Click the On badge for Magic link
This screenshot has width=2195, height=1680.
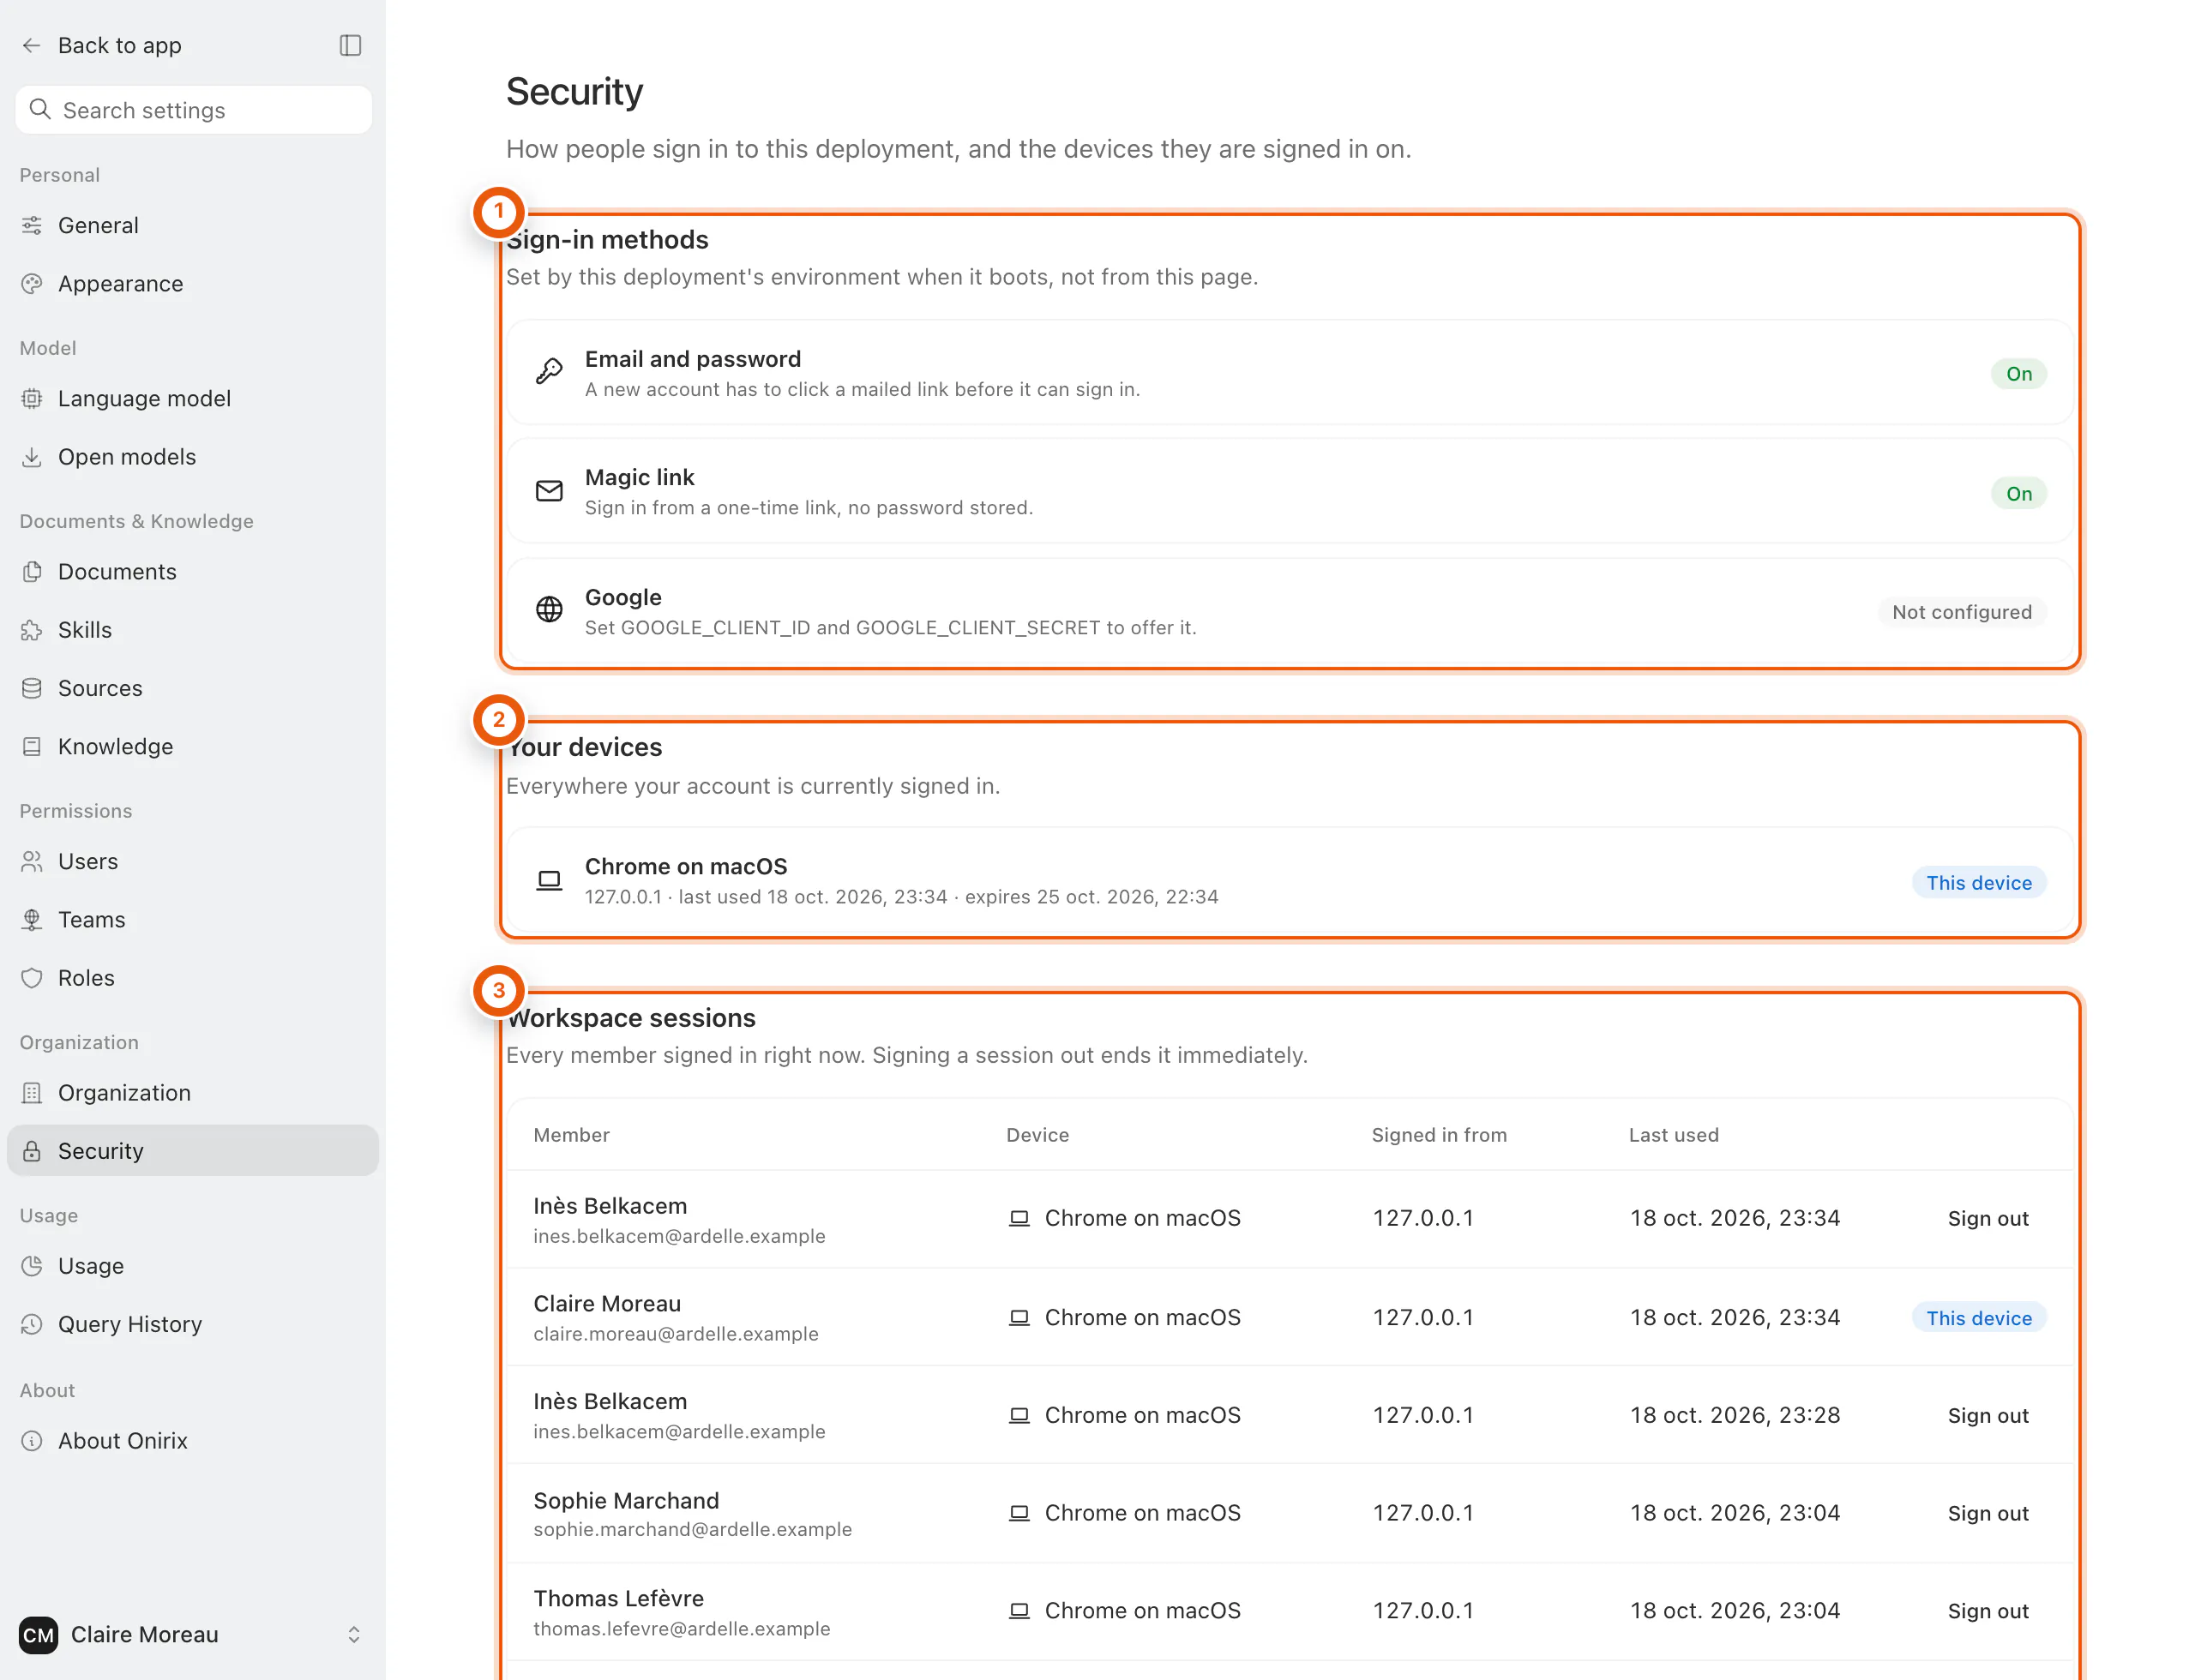coord(2019,493)
